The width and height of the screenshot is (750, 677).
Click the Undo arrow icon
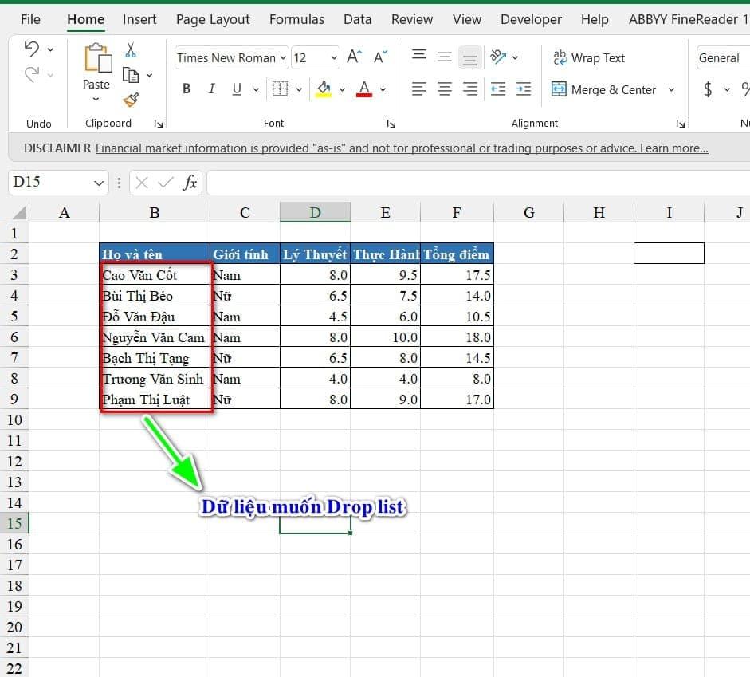pos(32,49)
